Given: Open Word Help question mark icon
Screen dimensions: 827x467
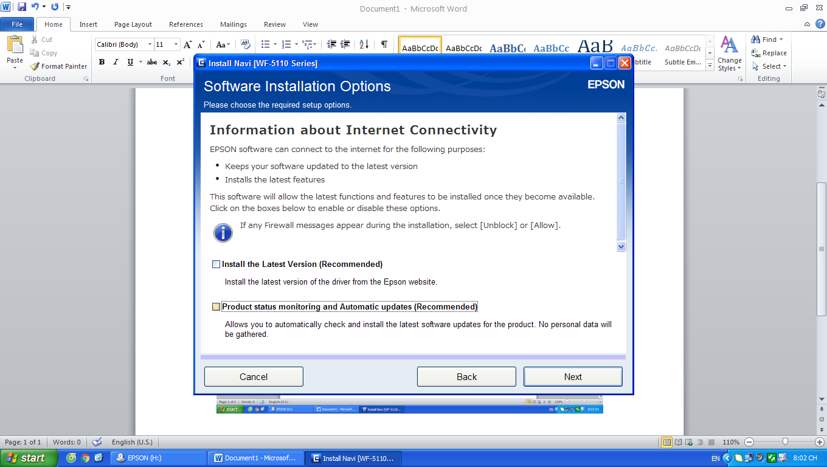Looking at the screenshot, I should tap(820, 24).
